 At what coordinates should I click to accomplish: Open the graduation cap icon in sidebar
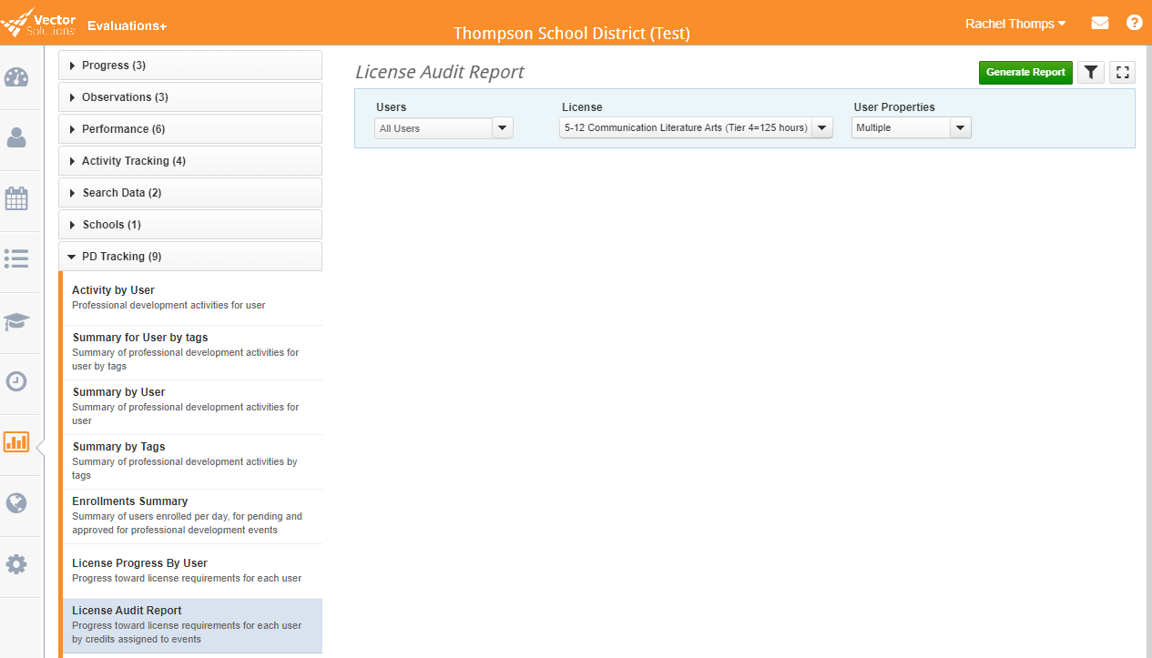pos(16,321)
